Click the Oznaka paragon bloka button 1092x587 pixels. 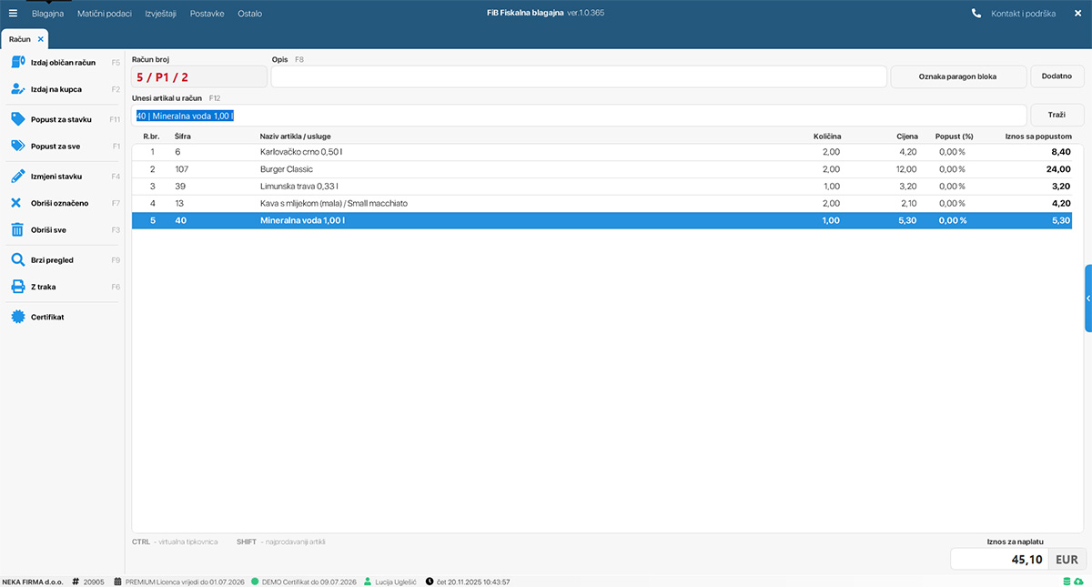click(x=958, y=76)
